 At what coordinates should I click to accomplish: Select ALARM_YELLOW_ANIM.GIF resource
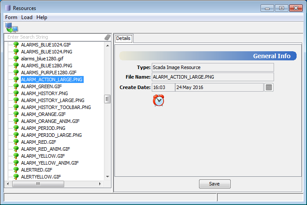[x=50, y=163]
